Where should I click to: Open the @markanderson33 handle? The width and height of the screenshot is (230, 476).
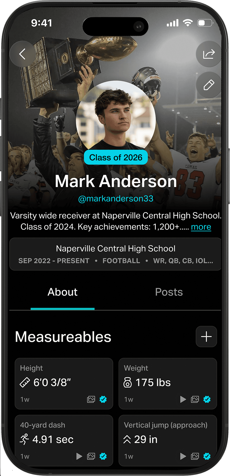pyautogui.click(x=116, y=198)
